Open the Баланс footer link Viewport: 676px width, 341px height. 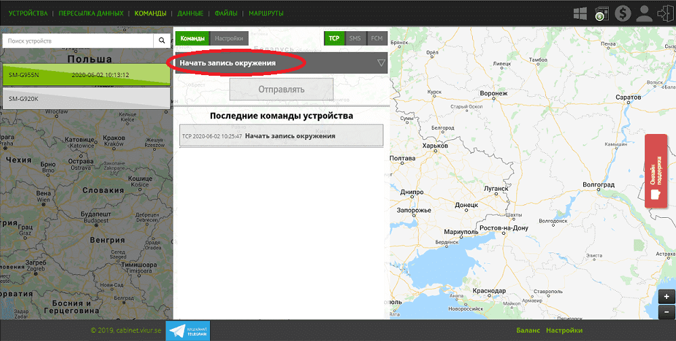[x=528, y=330]
